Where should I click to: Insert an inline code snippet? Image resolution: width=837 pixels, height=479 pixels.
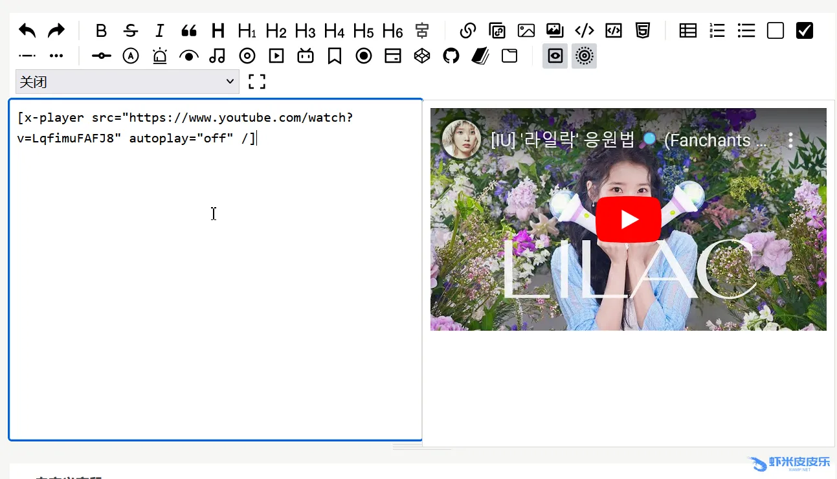click(x=584, y=30)
